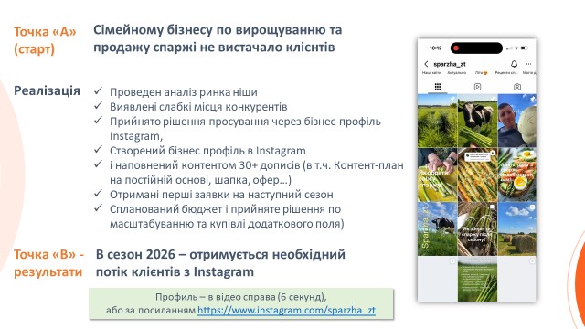Viewport: 585px width, 329px height.
Task: Click 'Створений бізнес профіль в Instagram' line
Action: (207, 151)
